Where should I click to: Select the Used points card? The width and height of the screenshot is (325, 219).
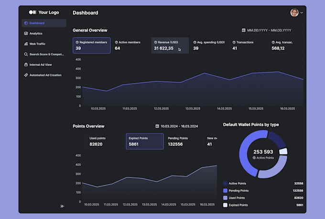point(106,142)
